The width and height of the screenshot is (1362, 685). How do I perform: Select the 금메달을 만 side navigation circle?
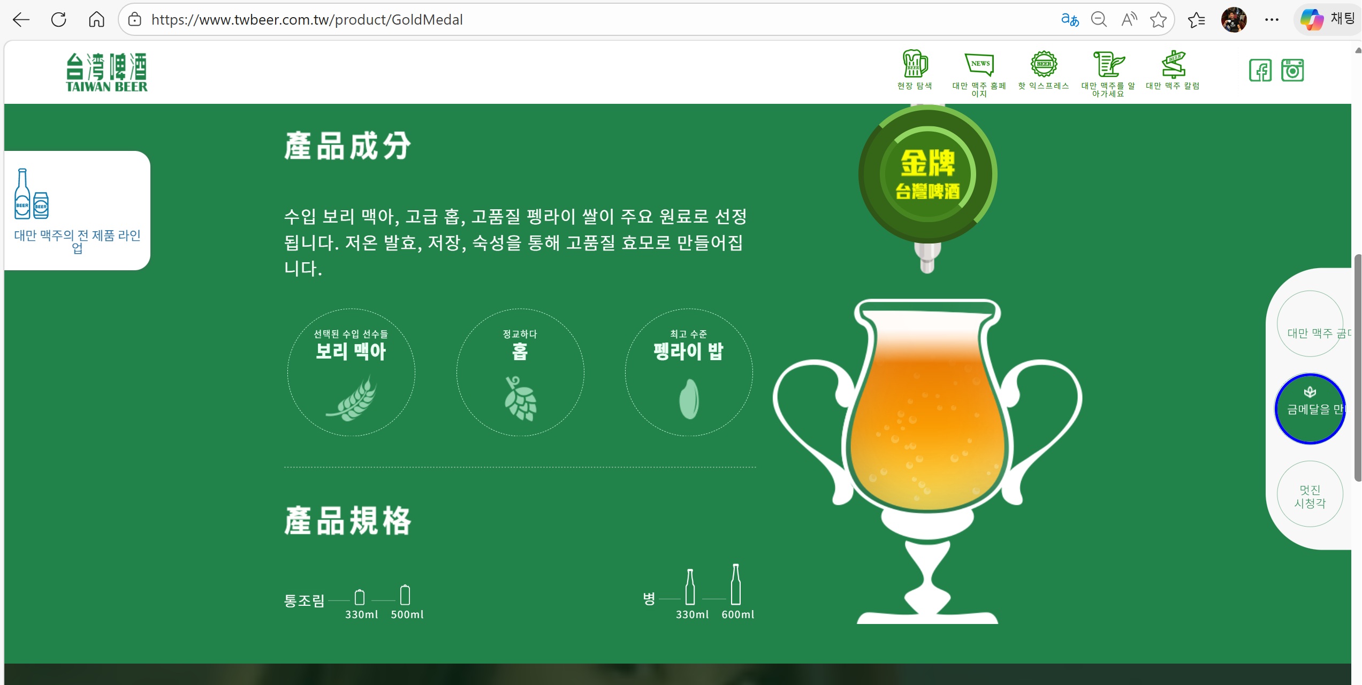click(1310, 409)
